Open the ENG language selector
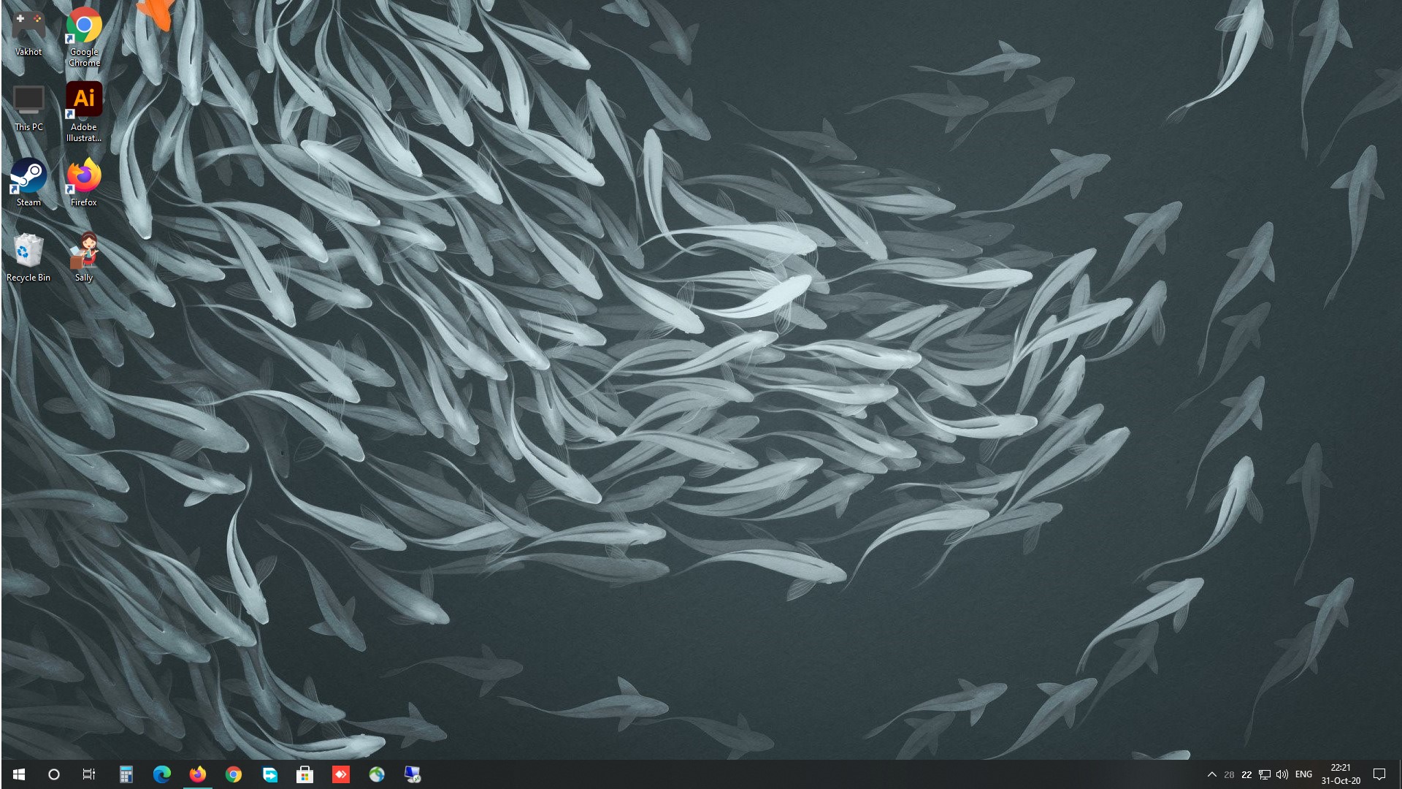Viewport: 1402px width, 789px height. [x=1304, y=774]
